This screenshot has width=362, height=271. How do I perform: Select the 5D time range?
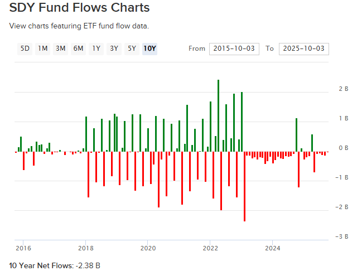coord(25,49)
